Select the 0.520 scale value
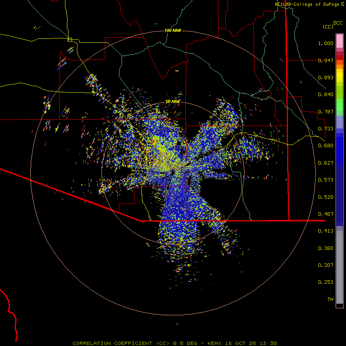This screenshot has height=346, width=346. tap(326, 197)
